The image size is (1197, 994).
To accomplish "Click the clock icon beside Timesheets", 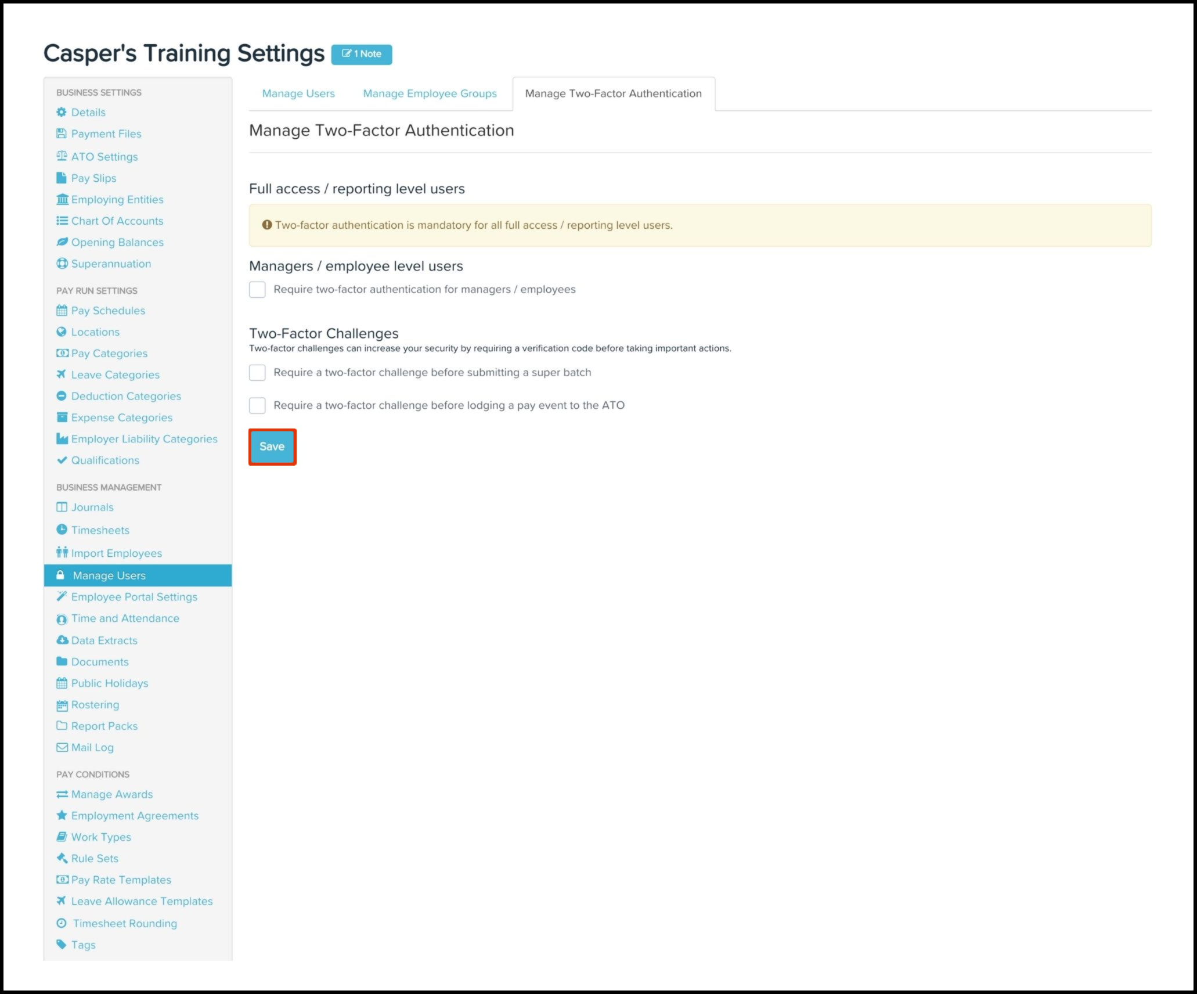I will pos(62,530).
